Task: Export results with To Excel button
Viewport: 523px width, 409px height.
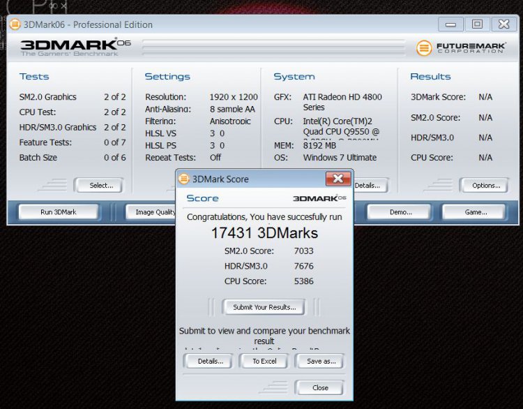Action: point(264,361)
